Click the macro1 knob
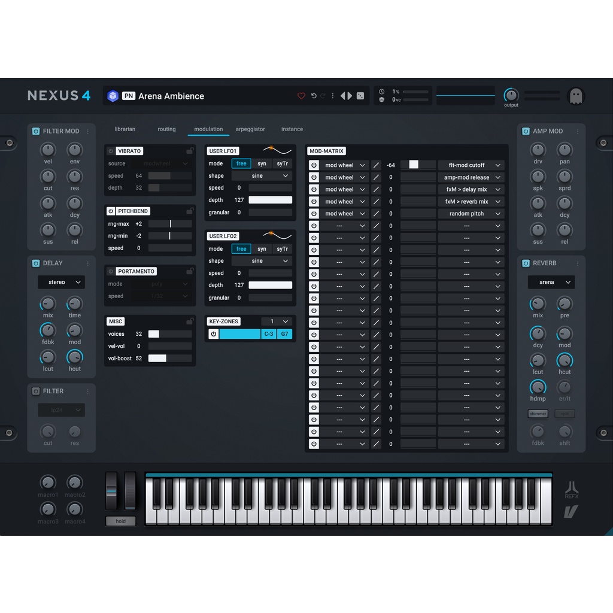This screenshot has width=613, height=613. click(x=48, y=482)
